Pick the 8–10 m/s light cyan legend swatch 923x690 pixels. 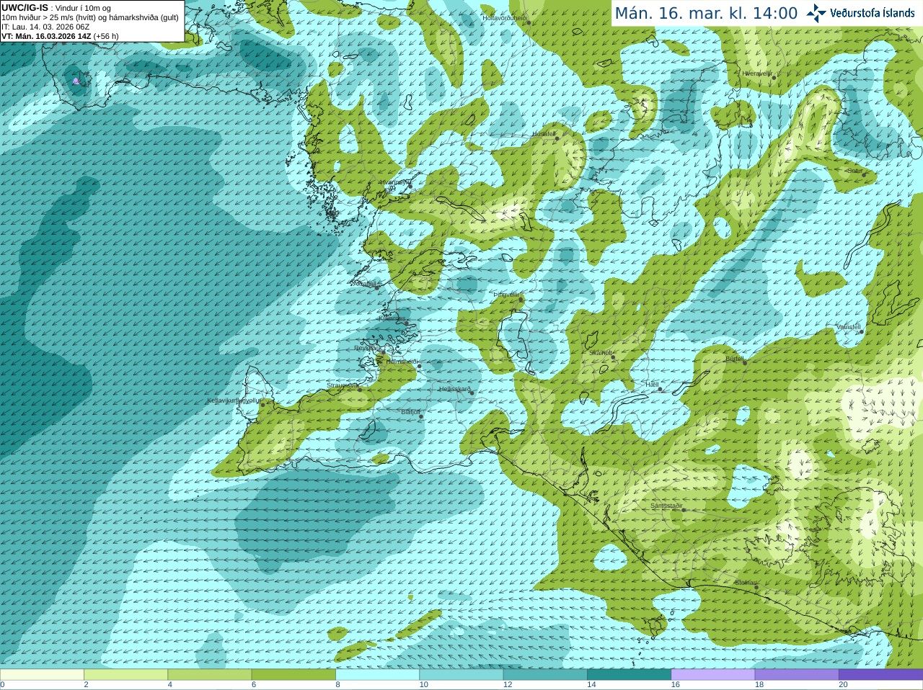377,675
